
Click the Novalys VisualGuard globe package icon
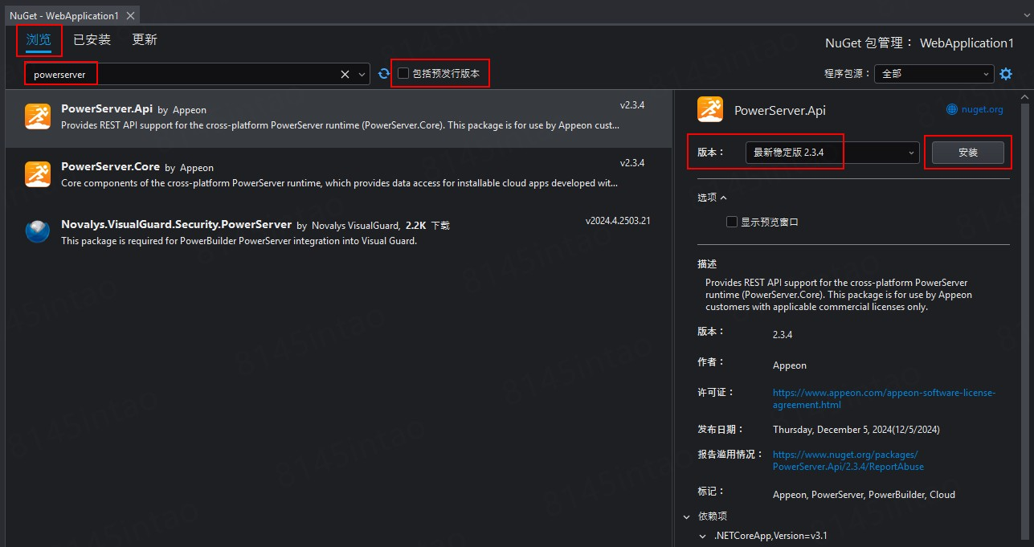point(38,231)
